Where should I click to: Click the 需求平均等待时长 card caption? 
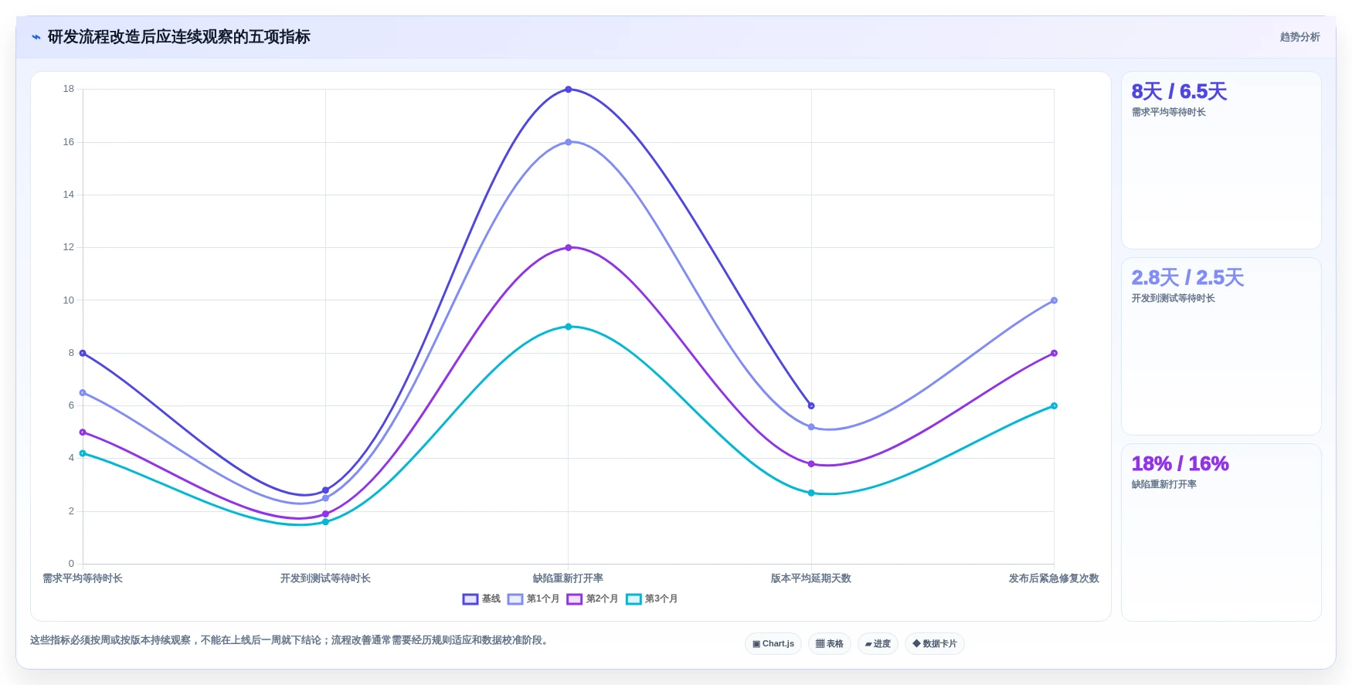point(1168,112)
